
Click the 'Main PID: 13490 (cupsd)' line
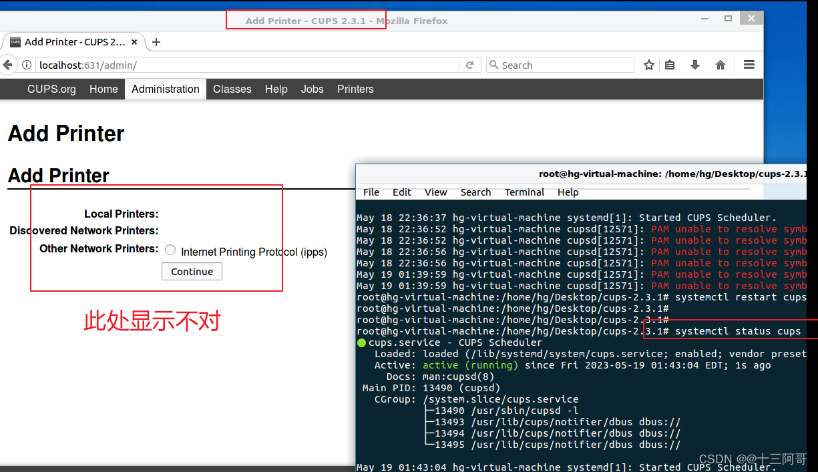(x=431, y=388)
